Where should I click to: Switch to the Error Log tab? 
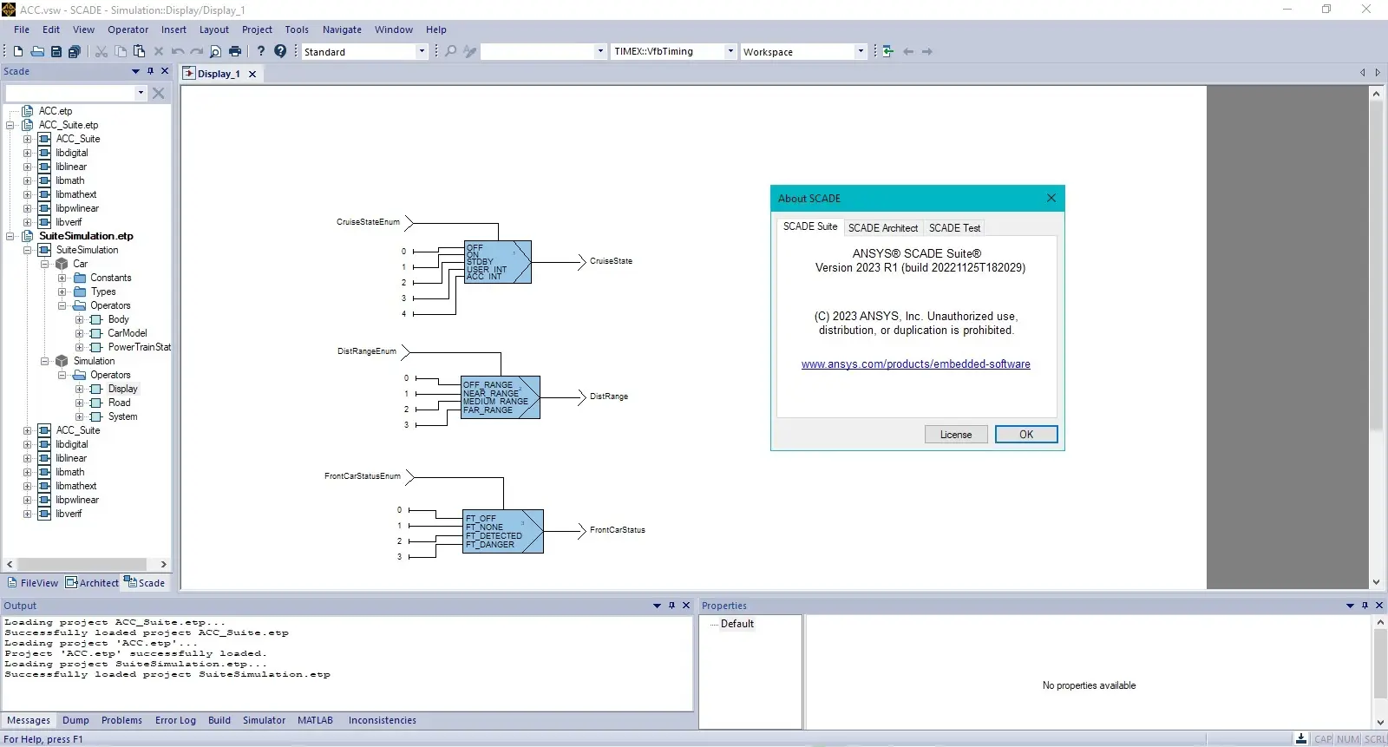point(175,720)
